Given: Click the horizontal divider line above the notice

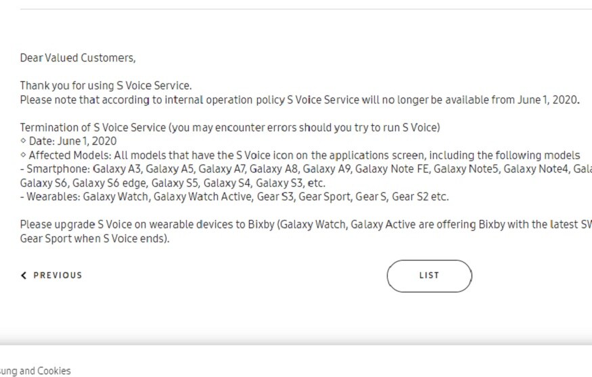Looking at the screenshot, I should click(x=306, y=9).
